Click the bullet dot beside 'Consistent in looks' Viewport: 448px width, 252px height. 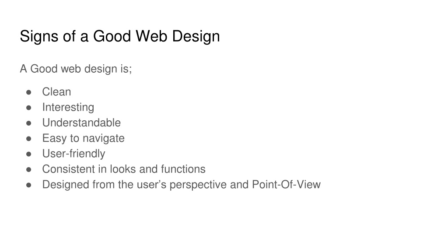click(x=28, y=169)
